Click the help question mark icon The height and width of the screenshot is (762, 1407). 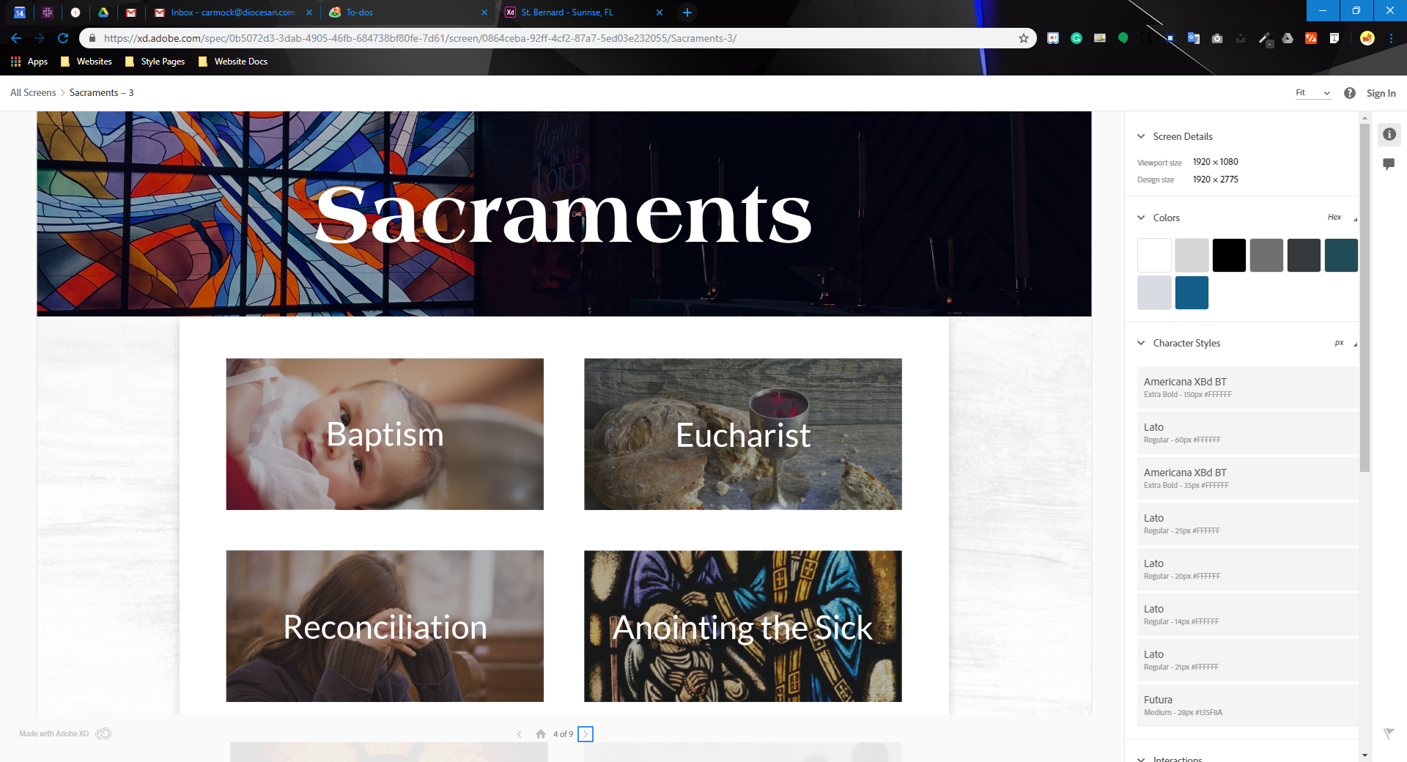(1350, 93)
